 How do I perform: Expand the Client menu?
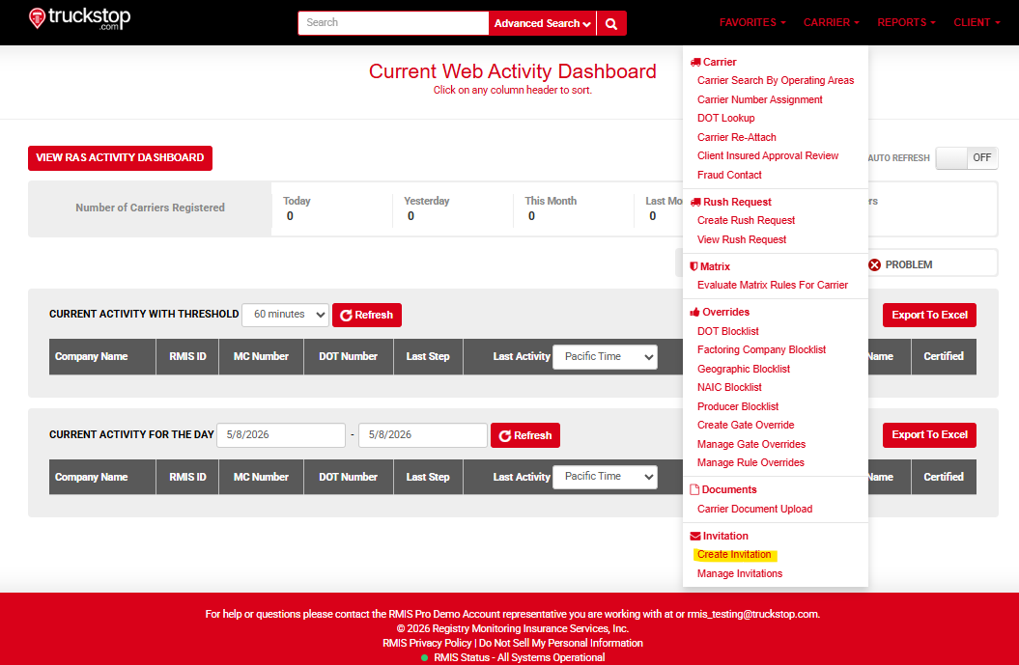(x=977, y=23)
